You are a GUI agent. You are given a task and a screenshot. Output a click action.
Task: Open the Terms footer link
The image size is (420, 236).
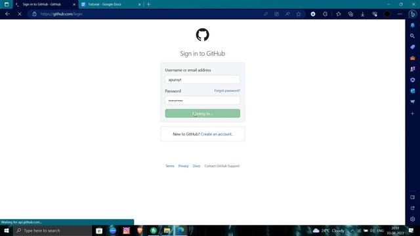click(170, 166)
